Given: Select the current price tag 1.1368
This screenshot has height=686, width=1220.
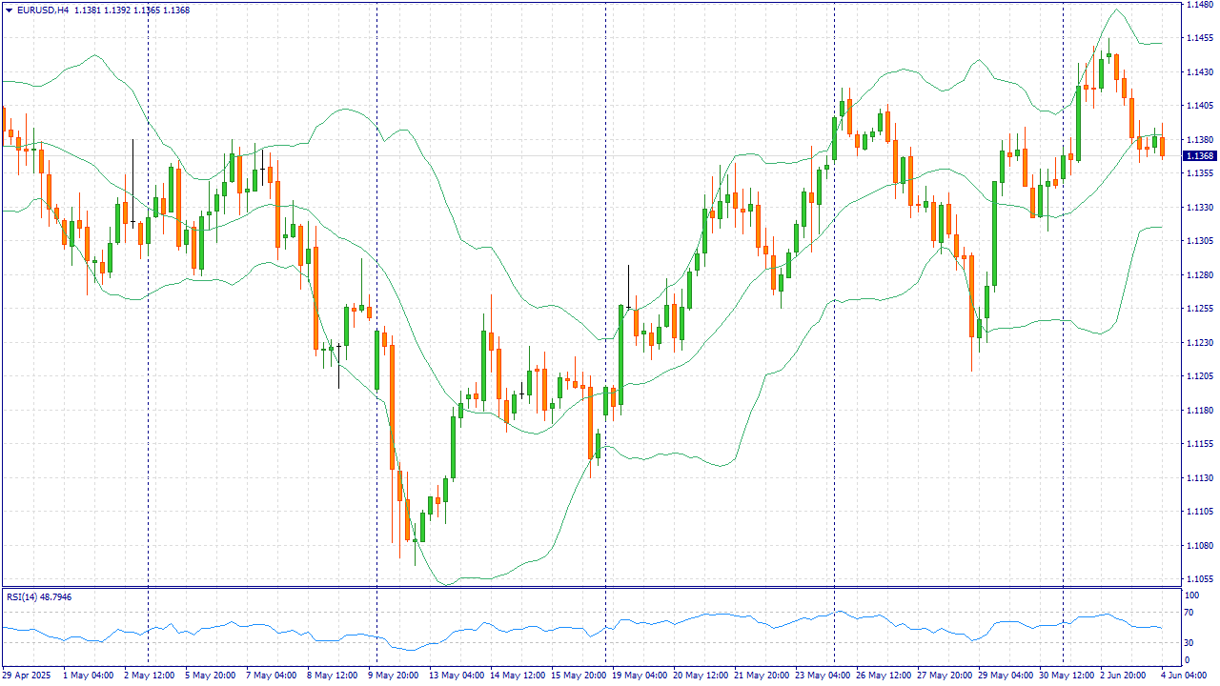Looking at the screenshot, I should click(x=1201, y=155).
